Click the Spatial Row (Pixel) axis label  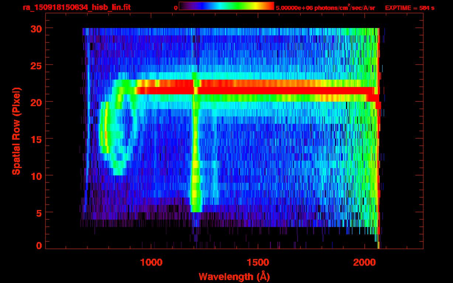16,131
